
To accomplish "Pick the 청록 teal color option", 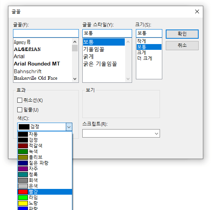I will tap(45, 174).
